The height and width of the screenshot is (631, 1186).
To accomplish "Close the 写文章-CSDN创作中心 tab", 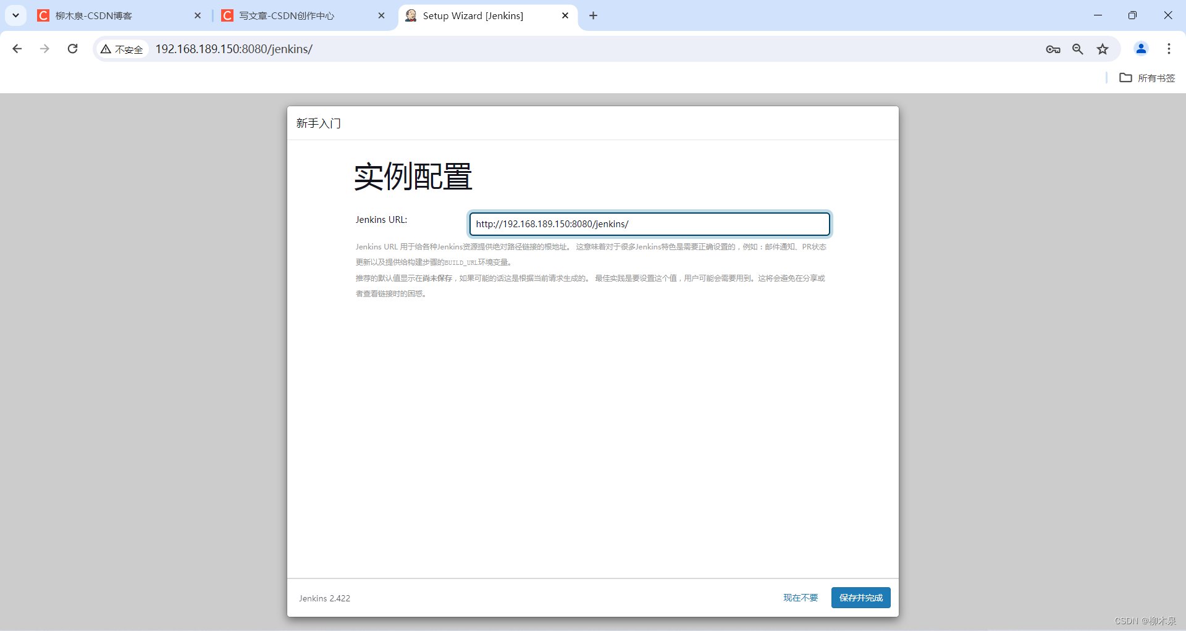I will 381,15.
